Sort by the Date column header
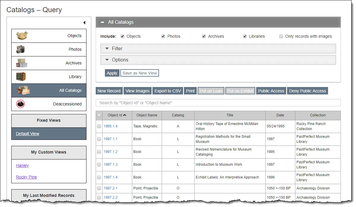The height and width of the screenshot is (207, 356). [x=280, y=115]
